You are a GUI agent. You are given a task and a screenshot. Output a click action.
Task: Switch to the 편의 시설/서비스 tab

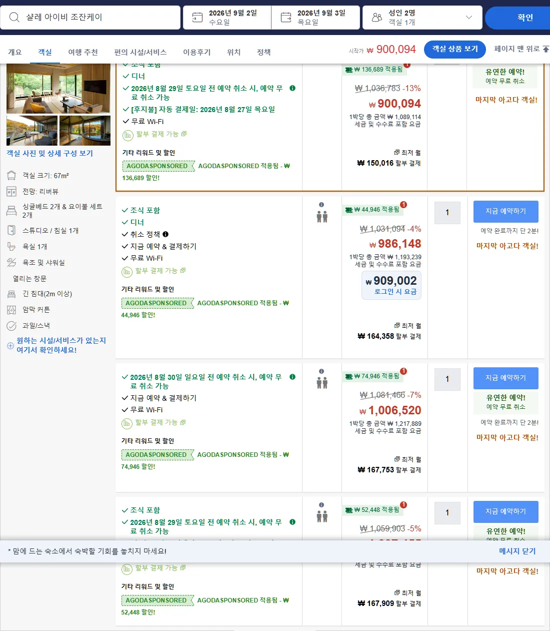tap(140, 52)
